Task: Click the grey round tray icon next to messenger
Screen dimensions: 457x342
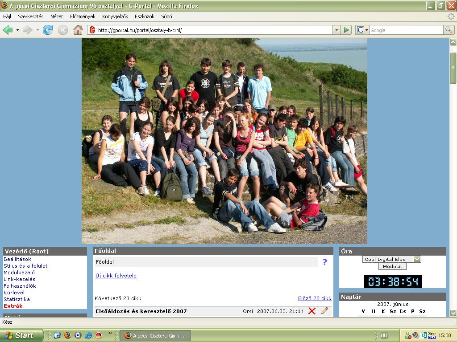Action: [x=415, y=336]
